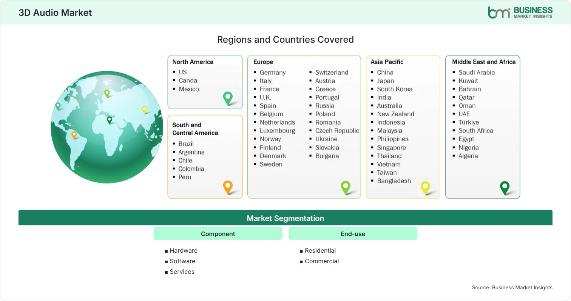Click 'China' in the Asia Pacific list
571x301 pixels.
(x=385, y=72)
